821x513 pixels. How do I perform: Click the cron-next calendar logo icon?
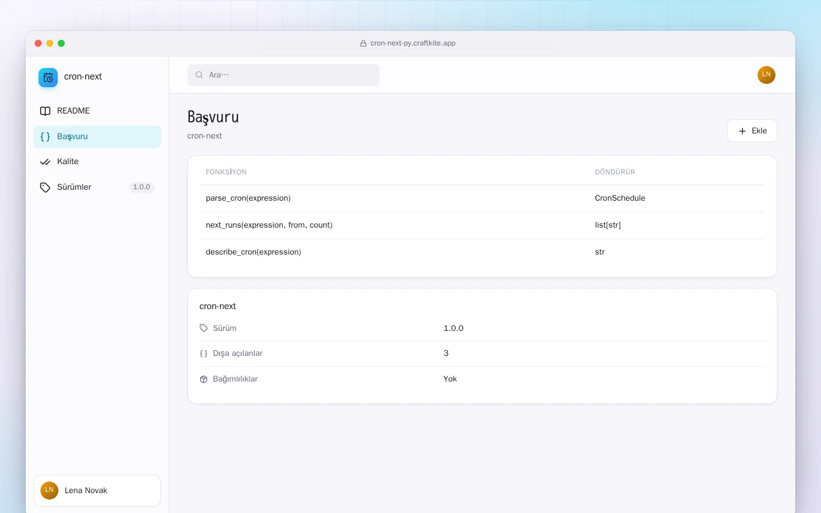click(x=48, y=78)
